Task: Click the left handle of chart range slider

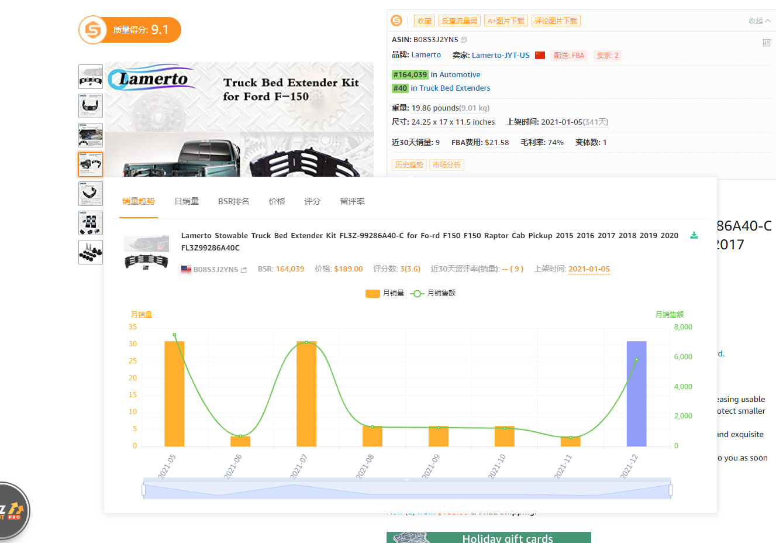Action: tap(144, 490)
